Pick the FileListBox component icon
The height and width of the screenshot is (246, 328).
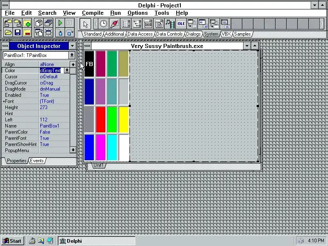126,24
